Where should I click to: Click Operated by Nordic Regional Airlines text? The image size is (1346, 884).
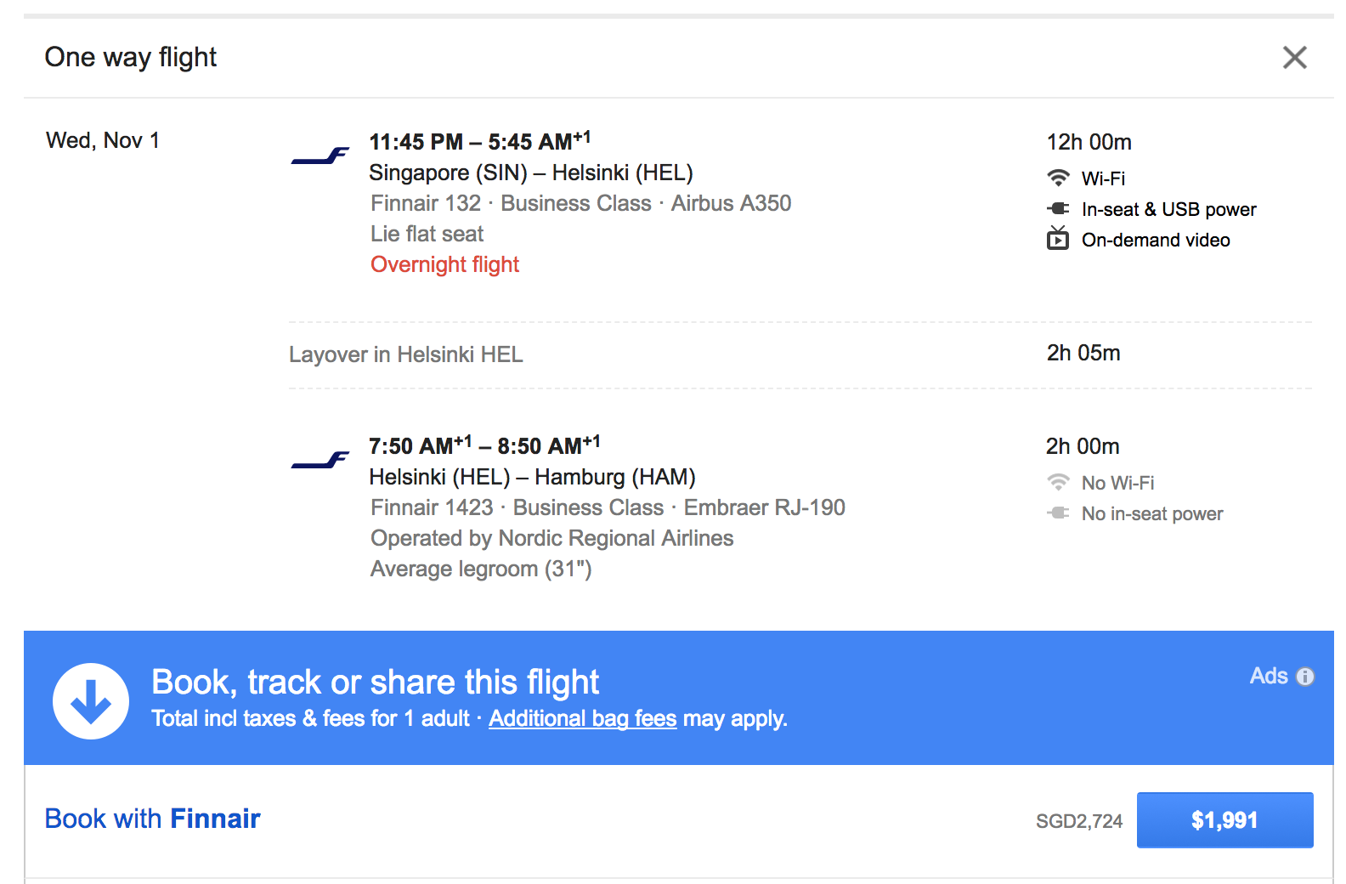pyautogui.click(x=551, y=538)
